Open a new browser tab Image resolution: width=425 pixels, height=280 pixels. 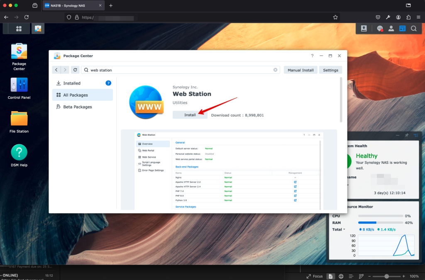tap(111, 5)
